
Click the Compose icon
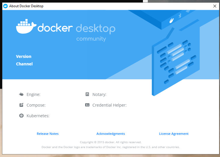pyautogui.click(x=21, y=105)
